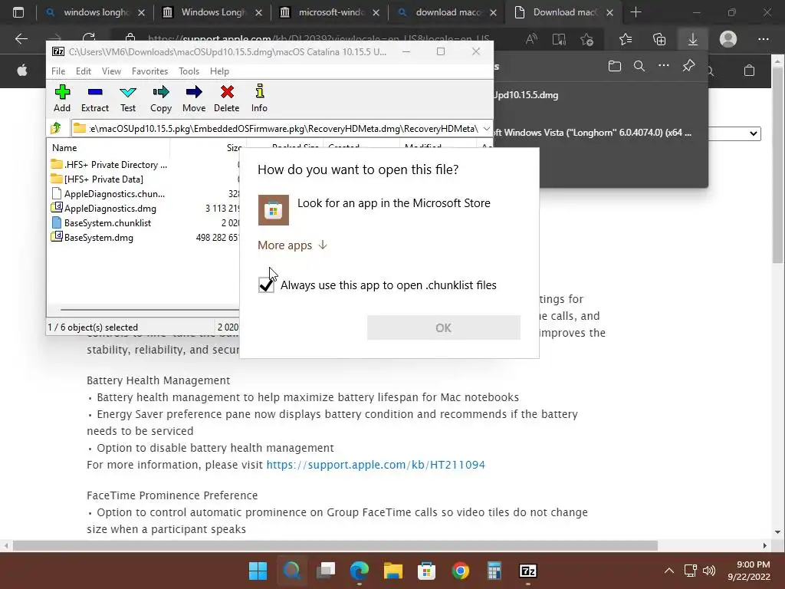The width and height of the screenshot is (785, 589).
Task: Click OK in the open-with dialog
Action: click(444, 327)
